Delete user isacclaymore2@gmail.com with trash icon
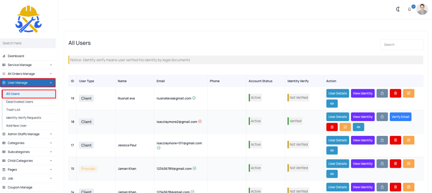Screen dimensions: 432x193 [x=332, y=127]
